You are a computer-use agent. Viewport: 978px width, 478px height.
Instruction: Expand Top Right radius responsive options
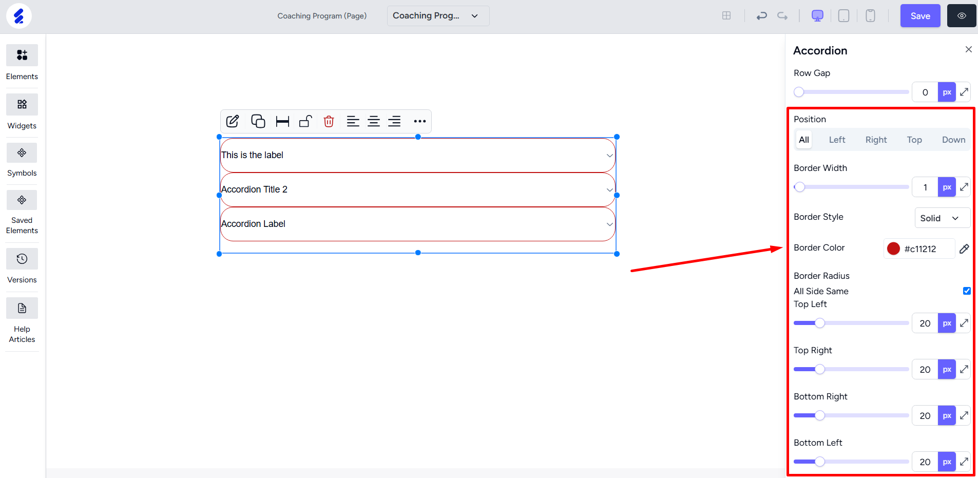pos(964,369)
